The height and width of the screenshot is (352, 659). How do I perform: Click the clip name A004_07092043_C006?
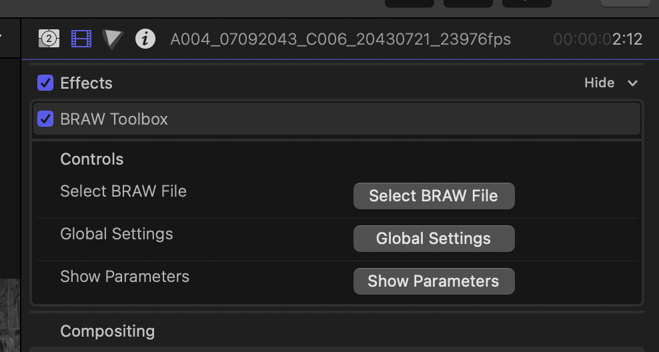pos(340,39)
